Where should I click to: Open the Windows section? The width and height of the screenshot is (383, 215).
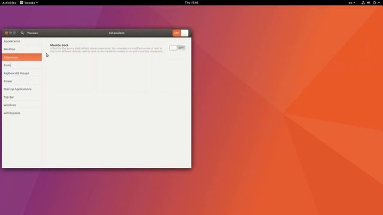(x=22, y=105)
